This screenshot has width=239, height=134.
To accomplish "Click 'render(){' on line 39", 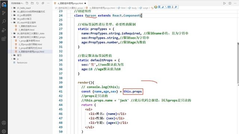I will 86,83.
